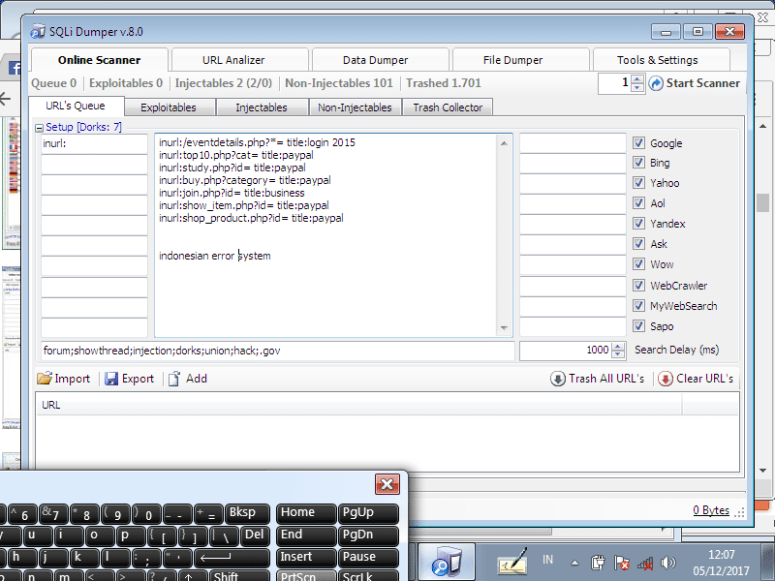Click the excluded keywords filter field
Image resolution: width=775 pixels, height=581 pixels.
278,351
